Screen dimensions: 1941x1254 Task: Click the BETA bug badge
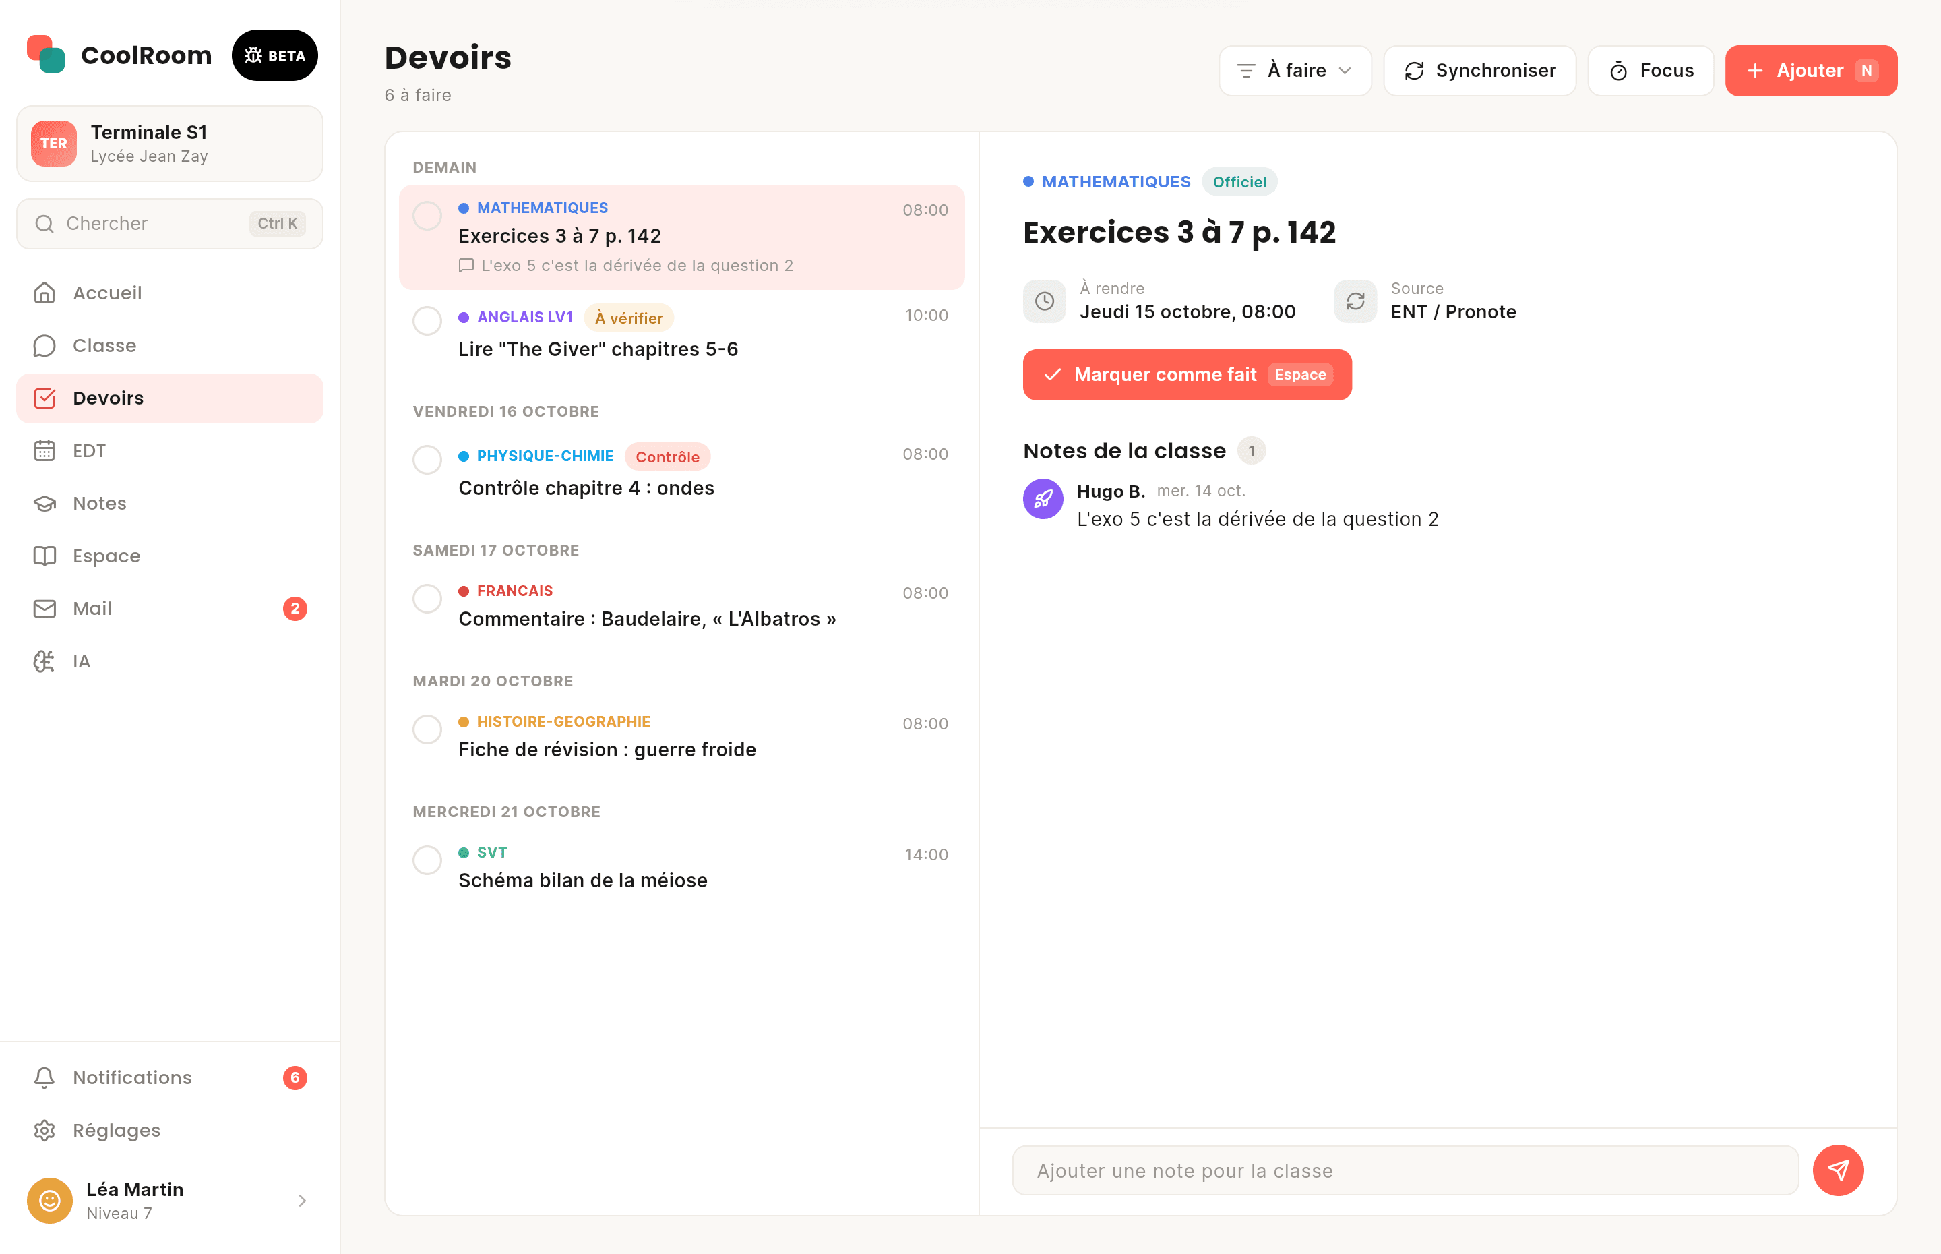(275, 55)
